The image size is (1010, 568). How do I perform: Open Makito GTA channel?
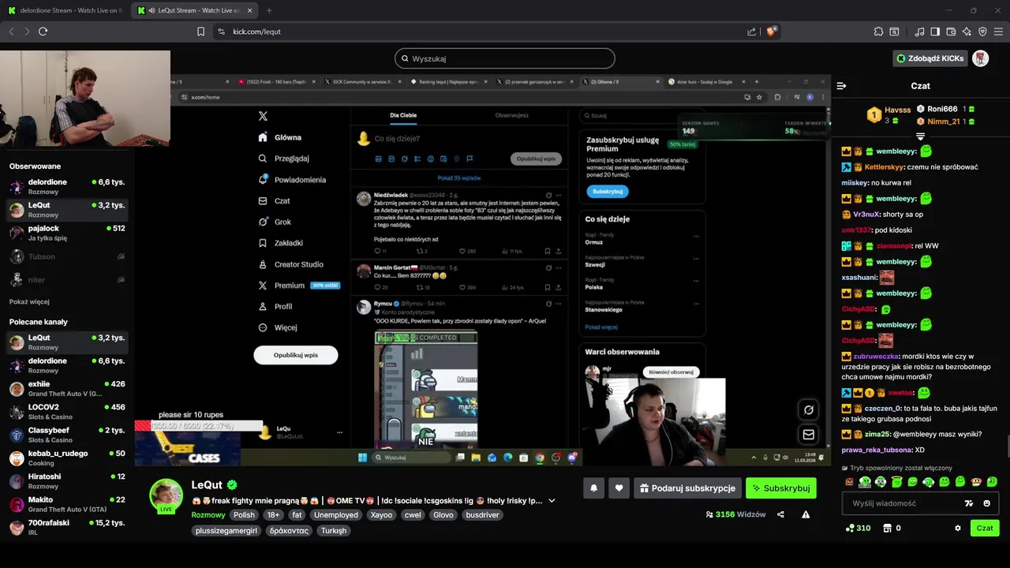(x=67, y=504)
